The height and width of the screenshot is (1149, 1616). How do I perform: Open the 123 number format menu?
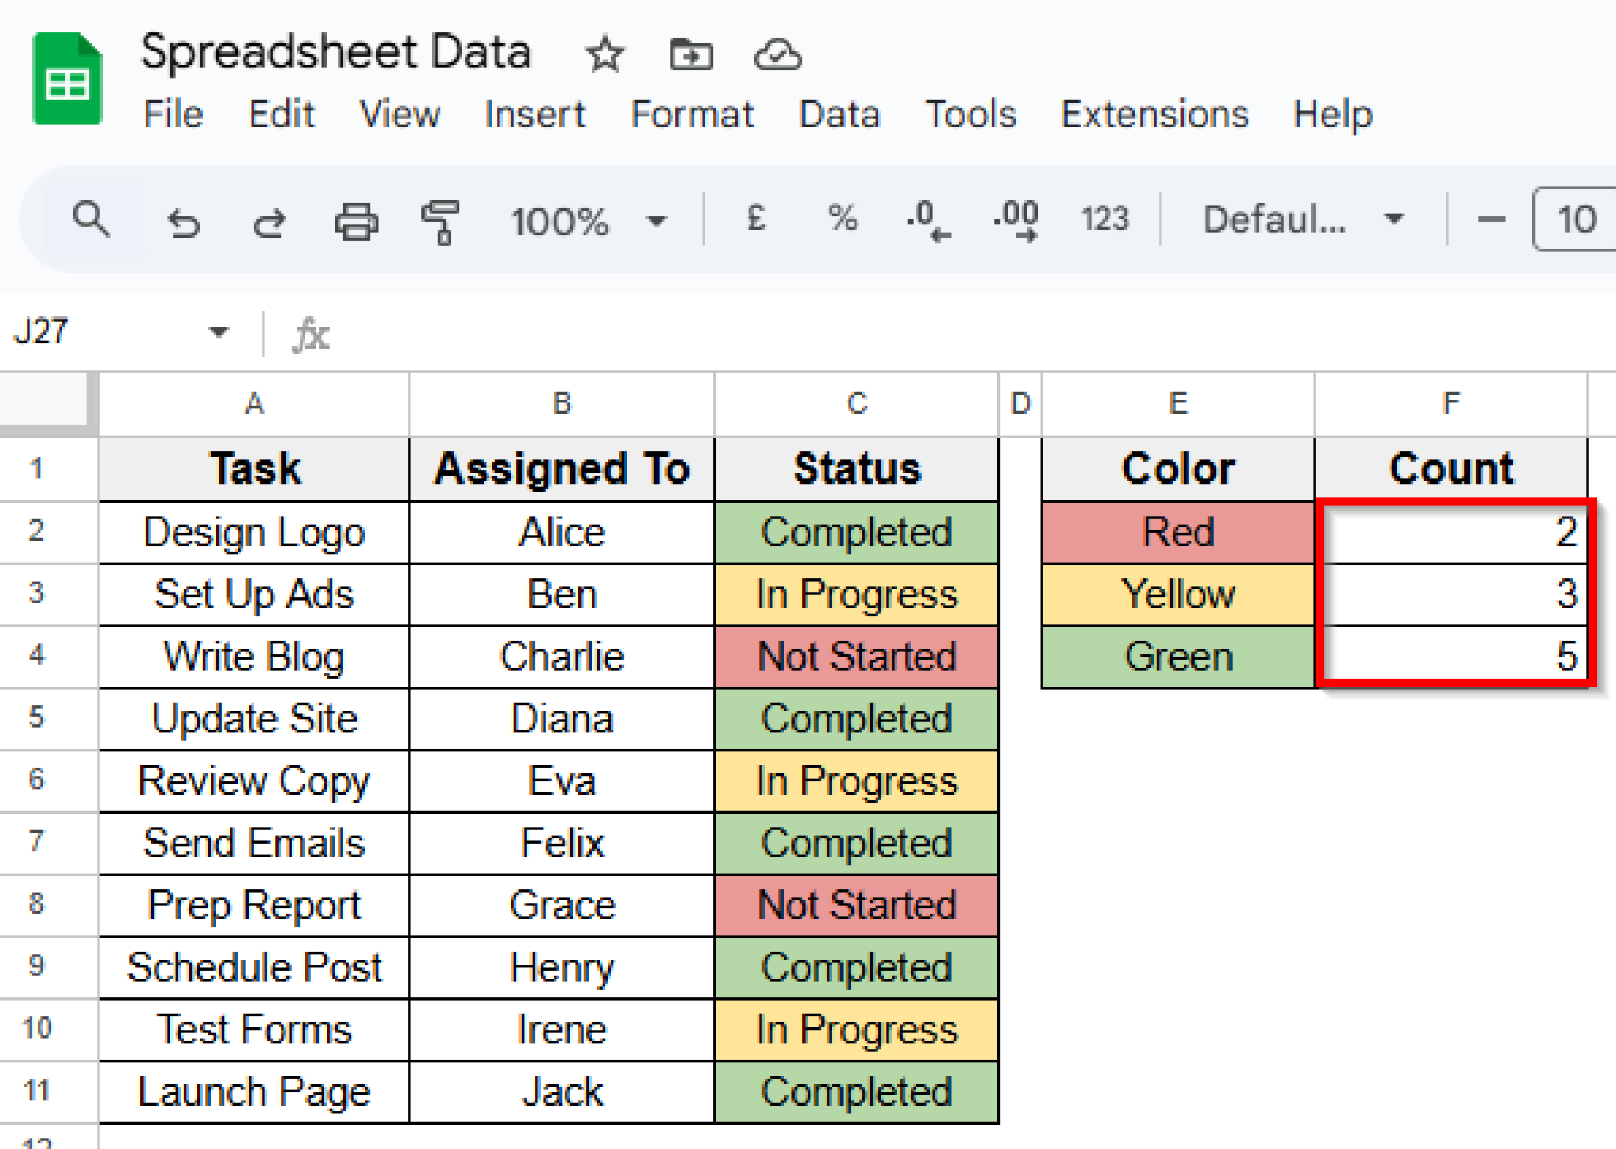tap(1104, 220)
